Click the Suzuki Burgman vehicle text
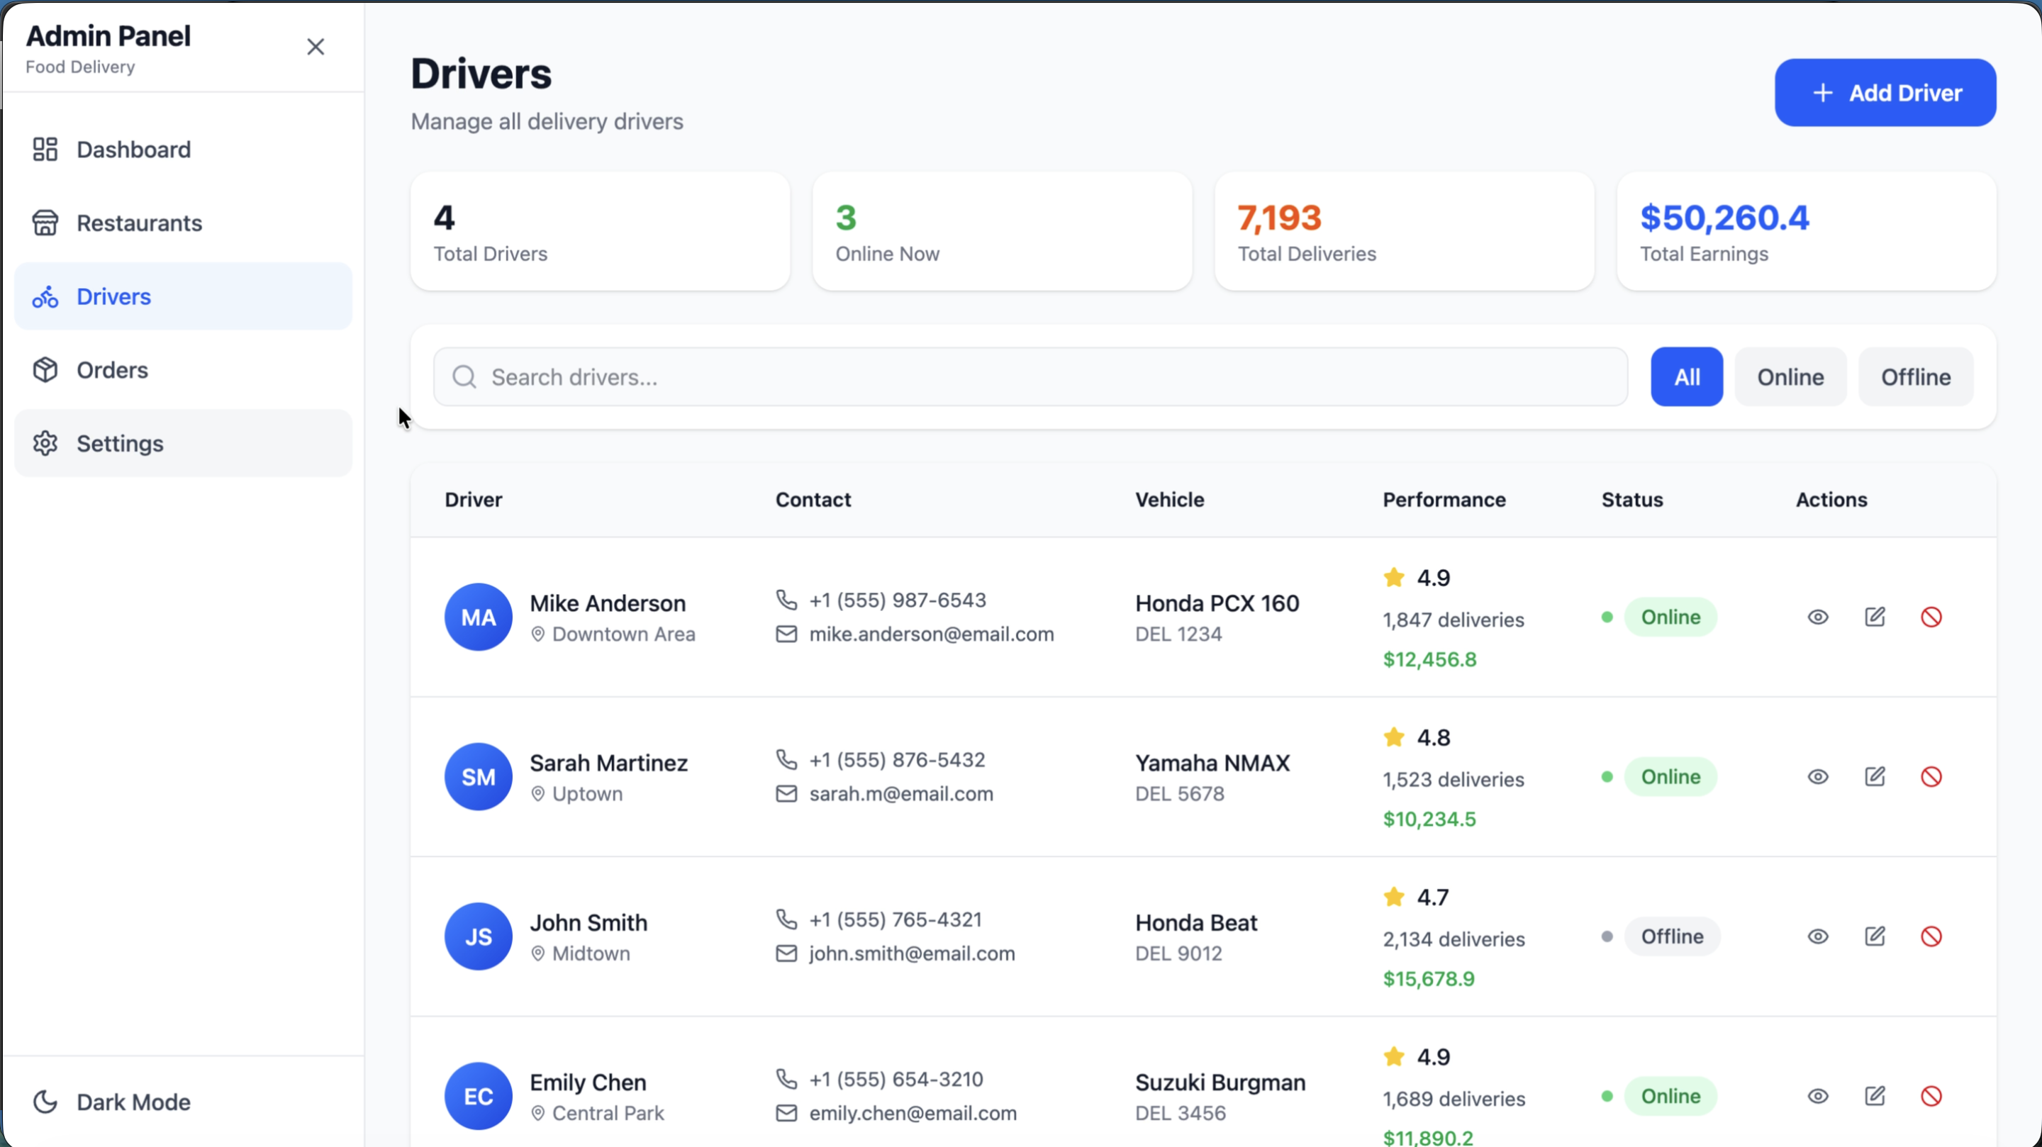The image size is (2042, 1147). [x=1220, y=1082]
